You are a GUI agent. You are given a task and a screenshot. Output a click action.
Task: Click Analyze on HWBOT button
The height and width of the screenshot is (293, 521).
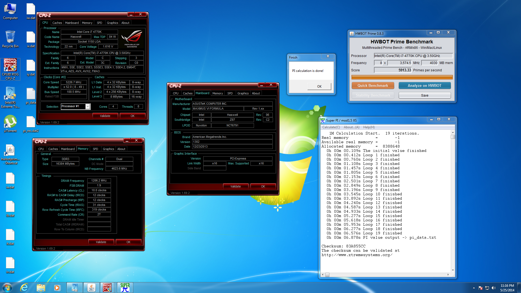[425, 85]
